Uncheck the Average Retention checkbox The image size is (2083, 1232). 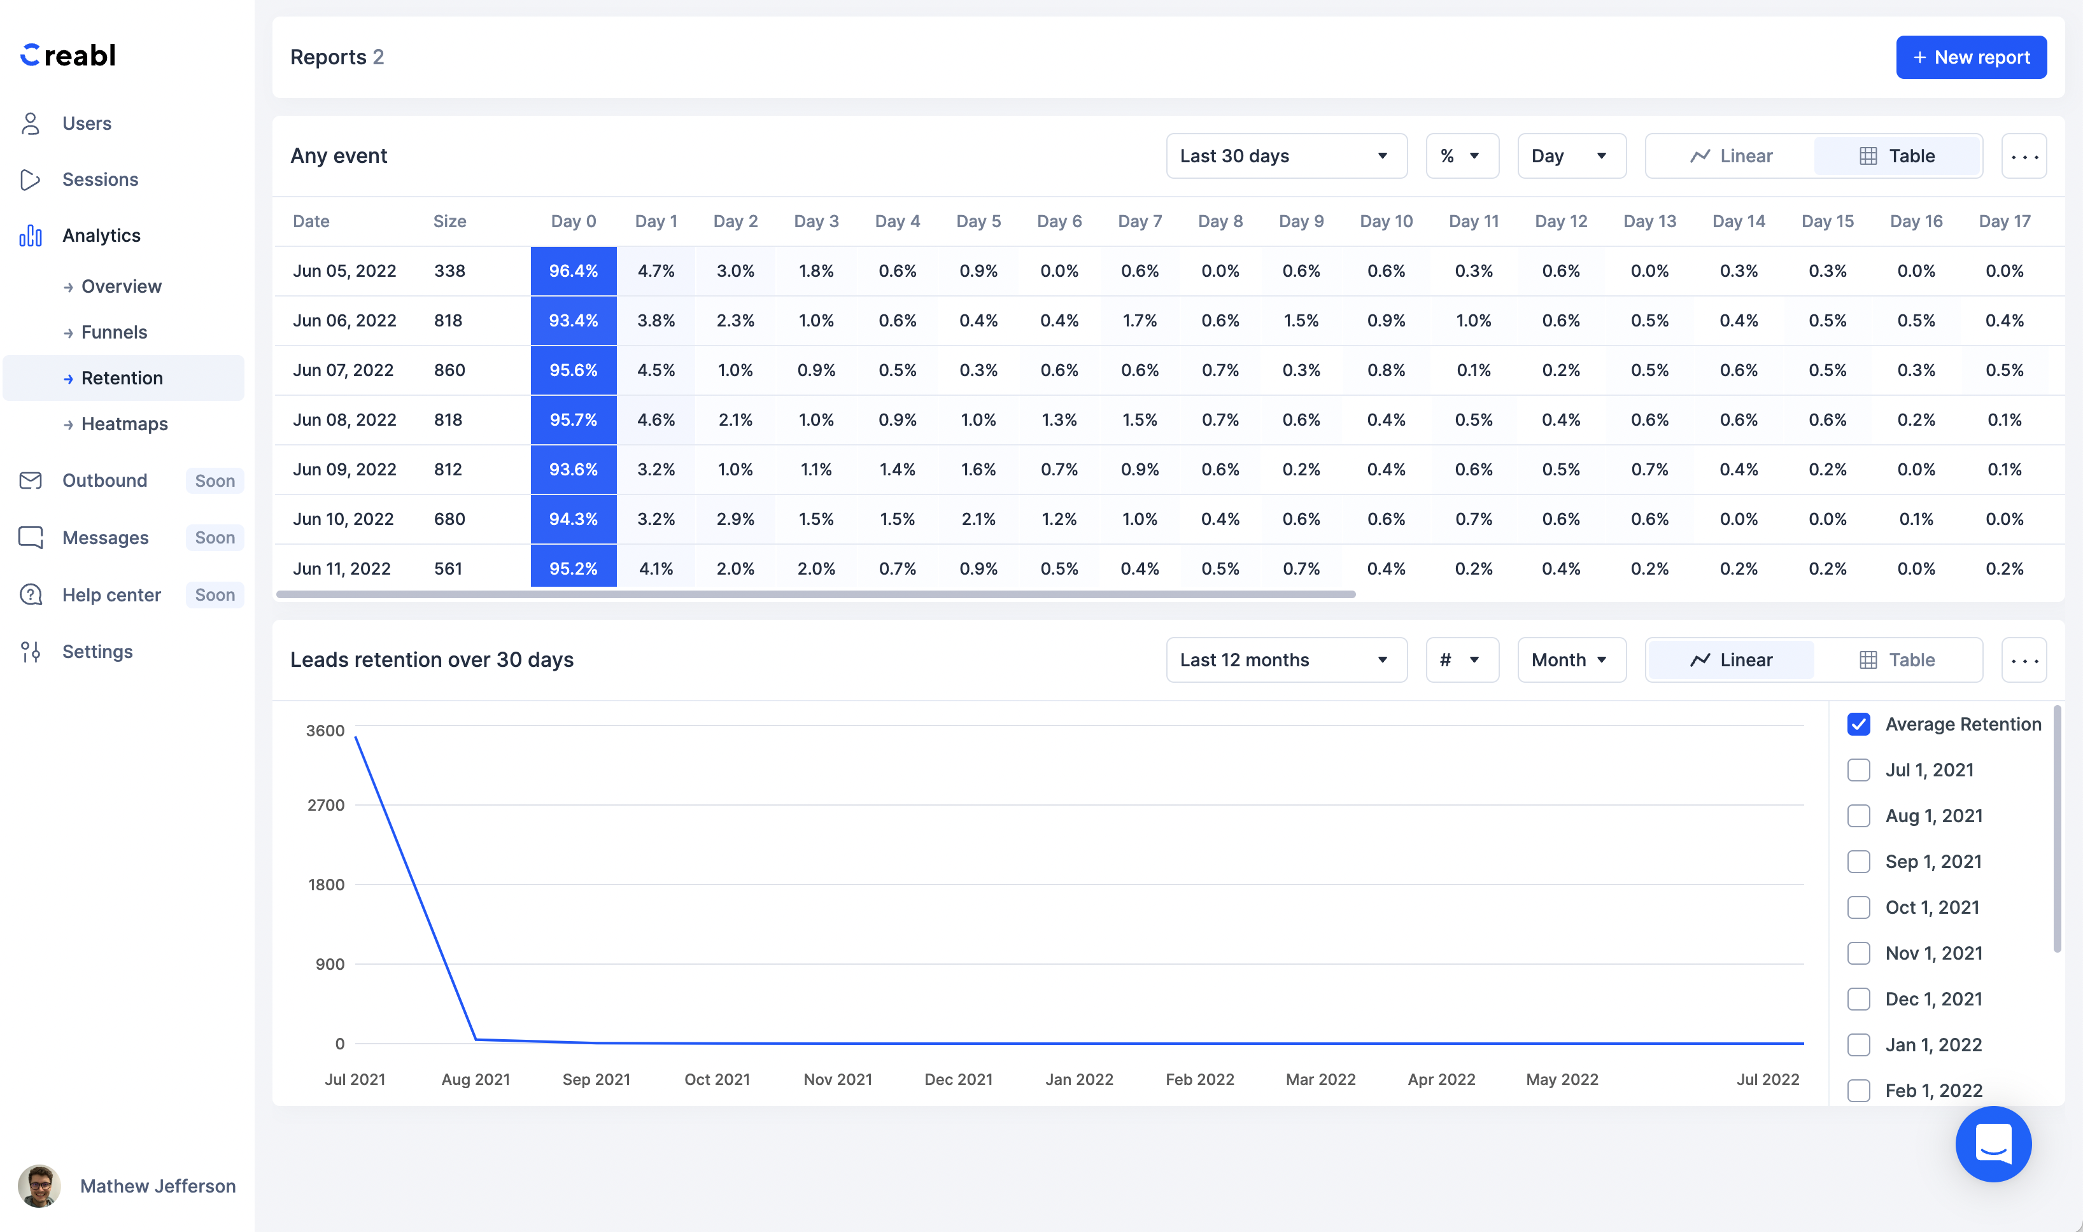coord(1859,724)
